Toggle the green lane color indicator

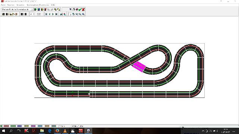(x=13, y=126)
